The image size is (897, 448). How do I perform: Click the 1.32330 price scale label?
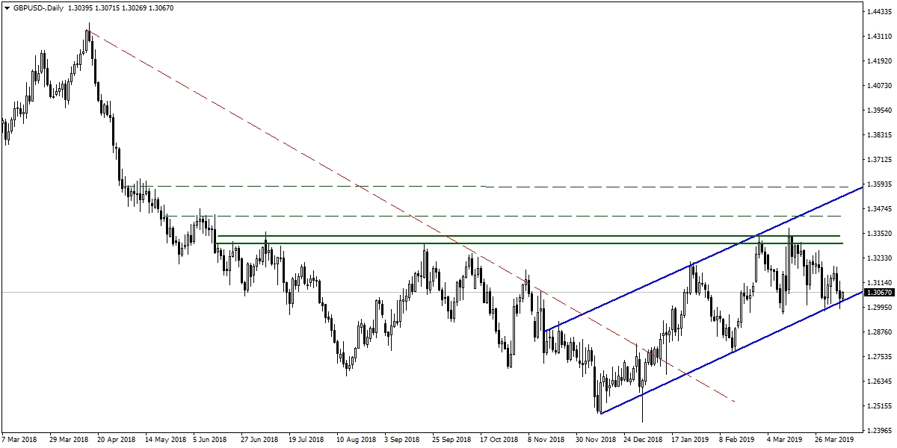pos(881,258)
